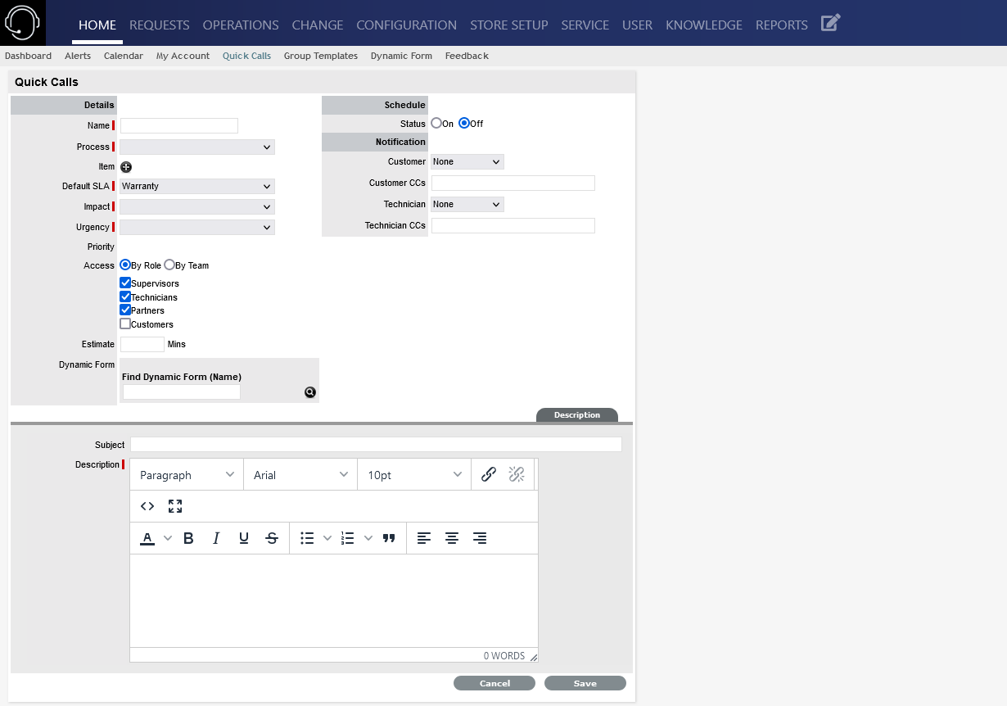Click the Cancel button

[x=494, y=683]
